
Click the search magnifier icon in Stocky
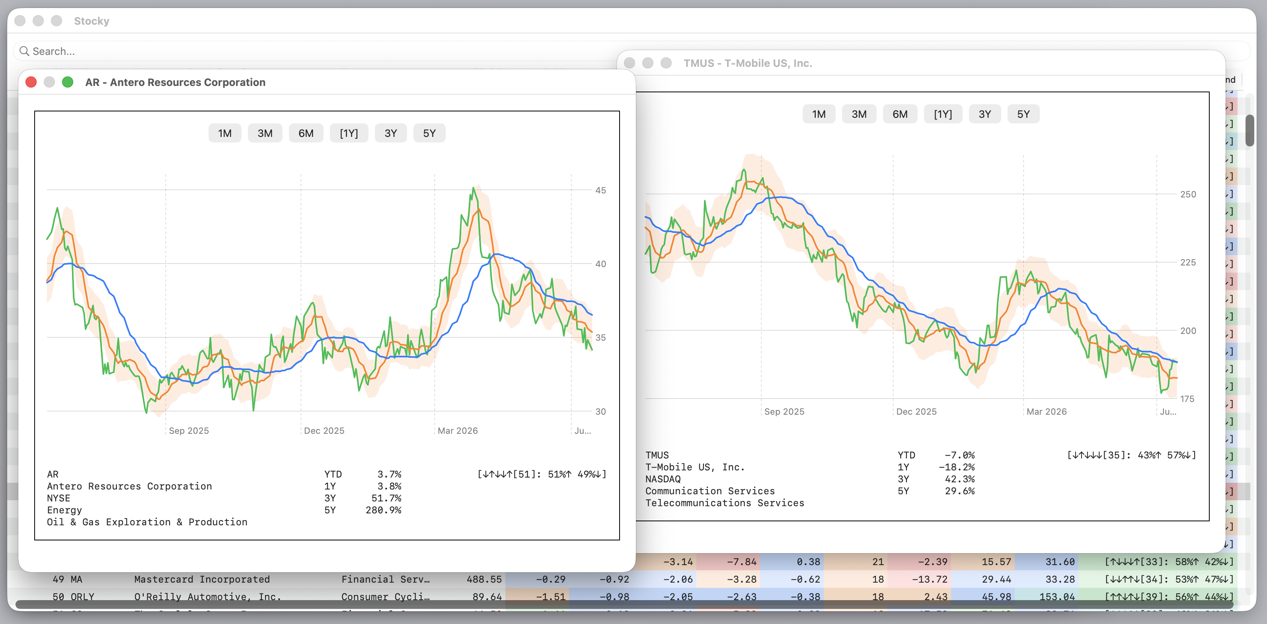tap(24, 51)
